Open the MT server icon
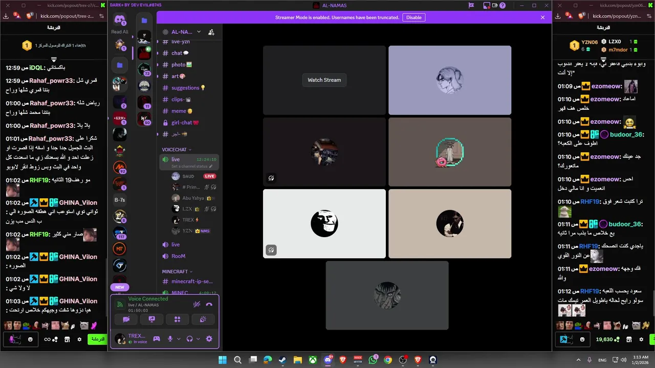Screen dimensions: 655x368 (120, 249)
